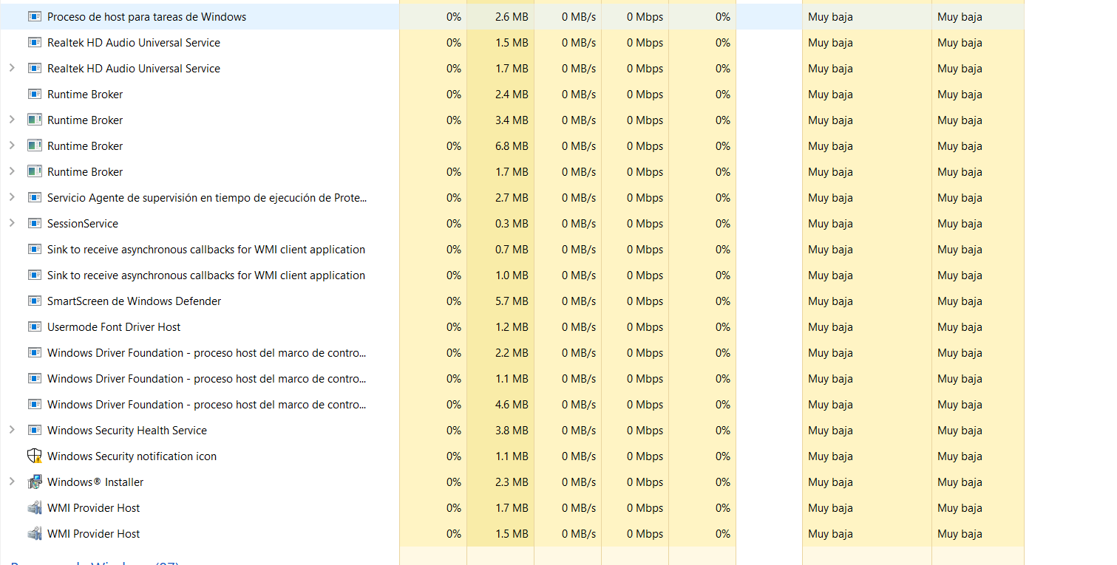Viewport: 1117px width, 565px height.
Task: Click the 2.4 MB memory value
Action: [512, 94]
